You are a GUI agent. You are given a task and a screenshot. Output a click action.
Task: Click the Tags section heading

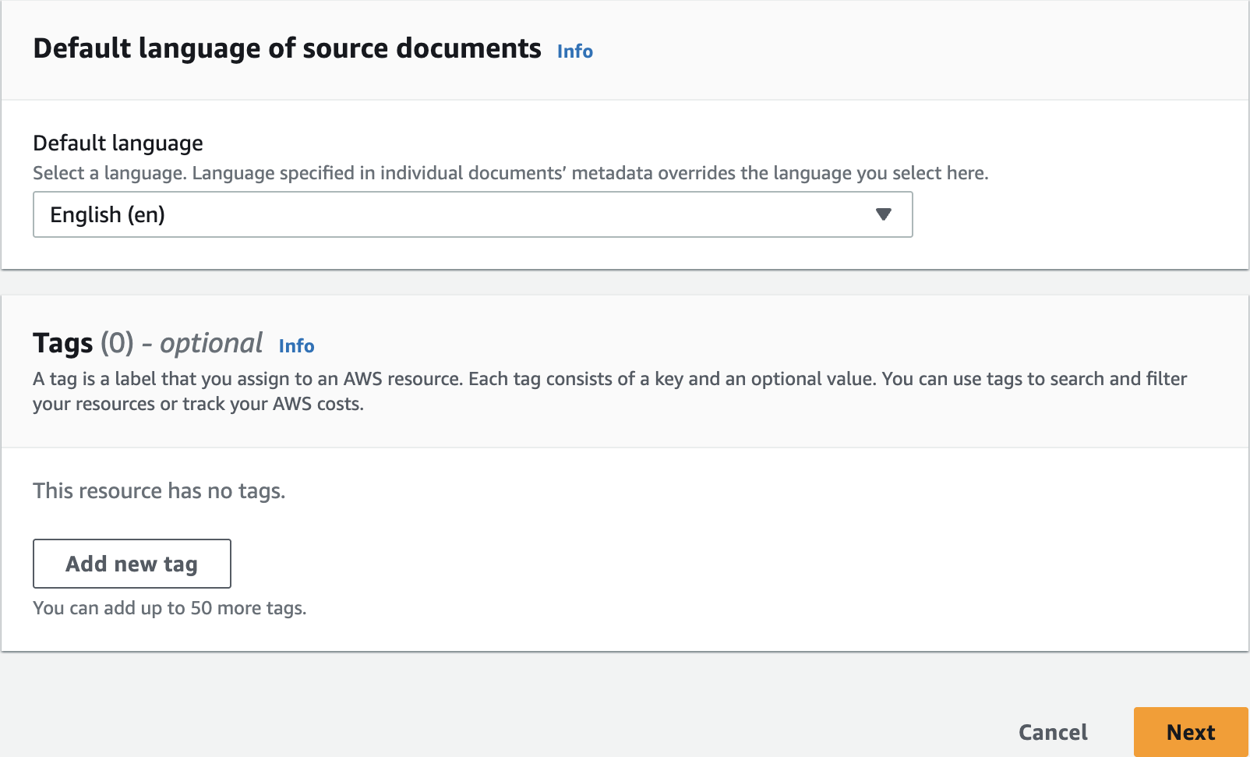(x=148, y=343)
